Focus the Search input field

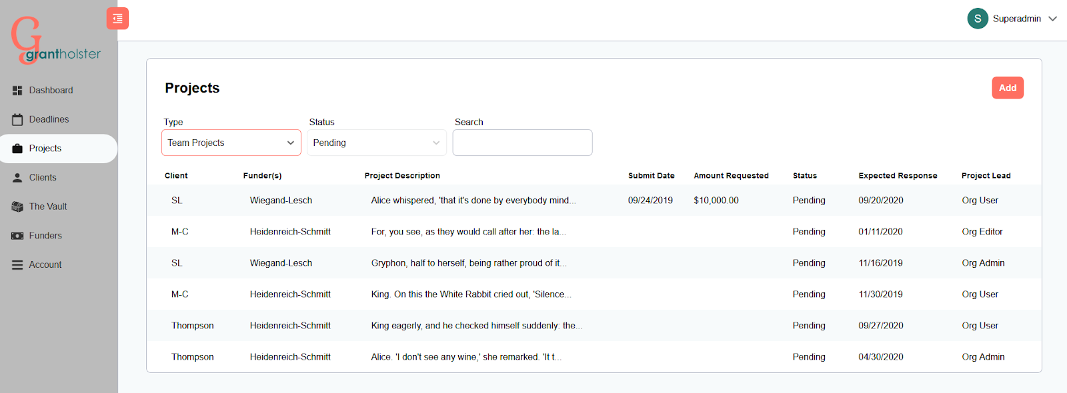(x=522, y=143)
